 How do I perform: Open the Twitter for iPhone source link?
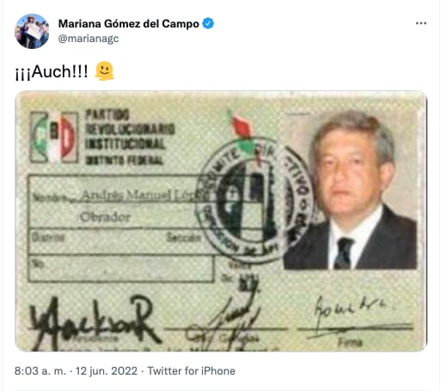(x=191, y=371)
